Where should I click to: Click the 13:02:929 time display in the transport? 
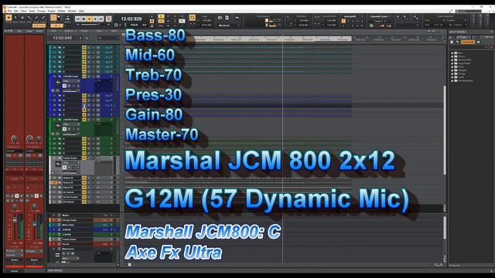(131, 19)
